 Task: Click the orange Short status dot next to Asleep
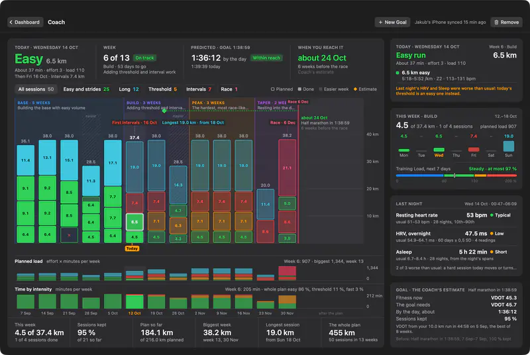coord(492,252)
